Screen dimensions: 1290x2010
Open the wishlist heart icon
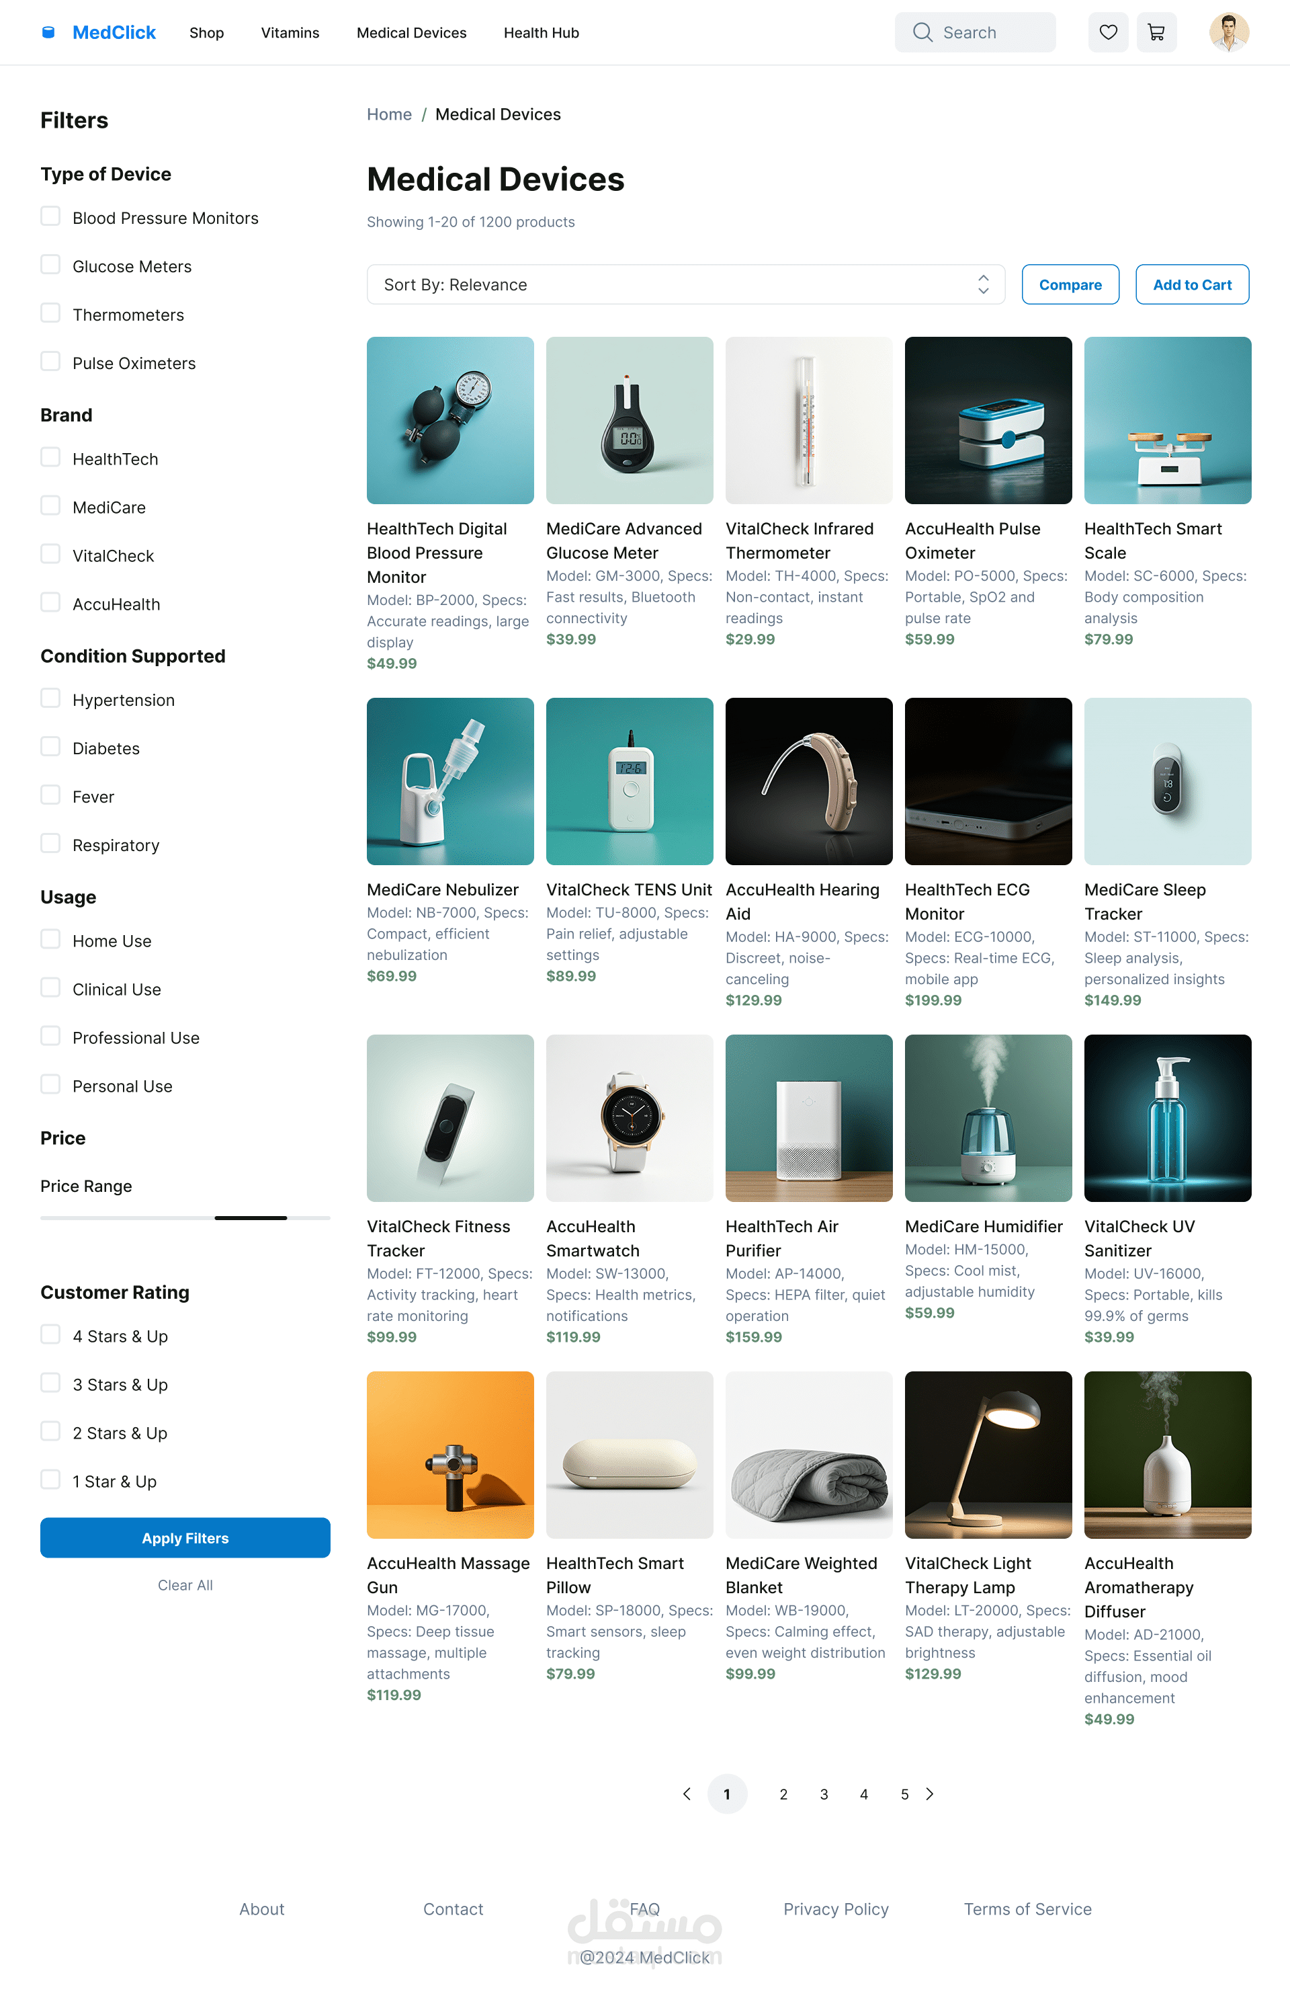[1107, 33]
